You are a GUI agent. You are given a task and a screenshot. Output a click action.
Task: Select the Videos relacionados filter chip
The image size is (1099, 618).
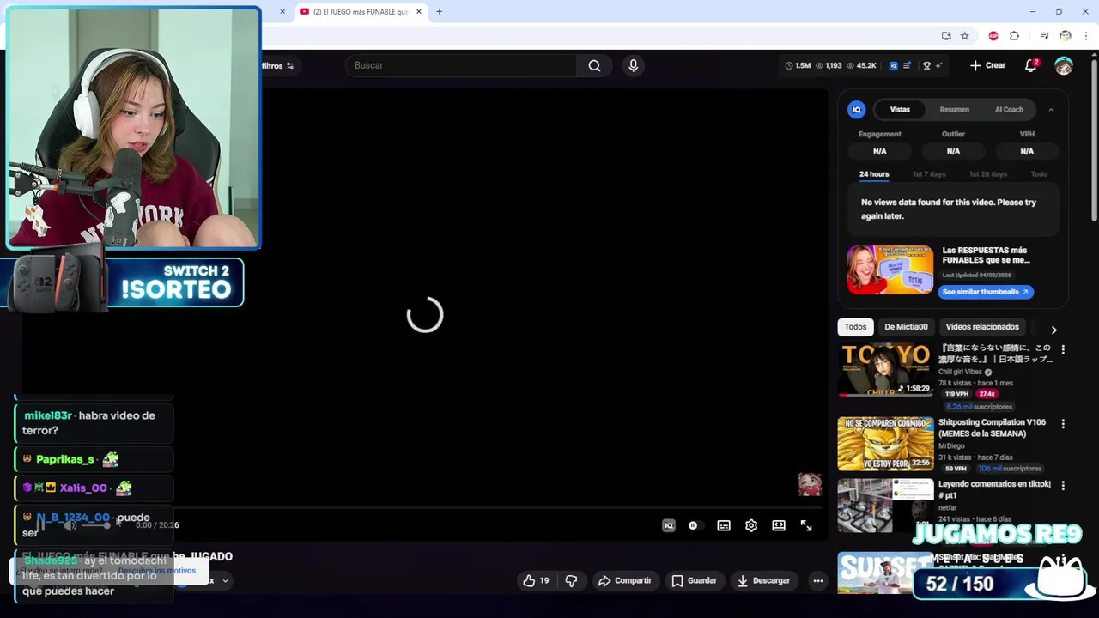[982, 327]
